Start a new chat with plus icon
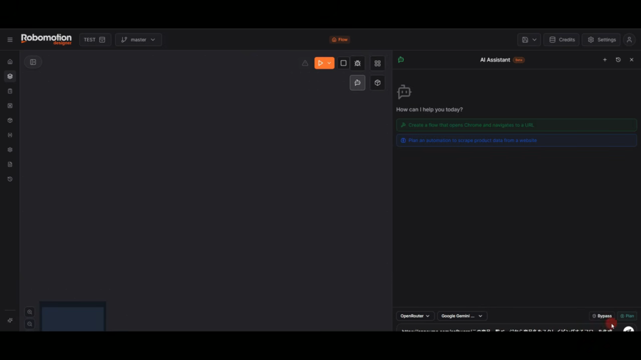 tap(605, 60)
